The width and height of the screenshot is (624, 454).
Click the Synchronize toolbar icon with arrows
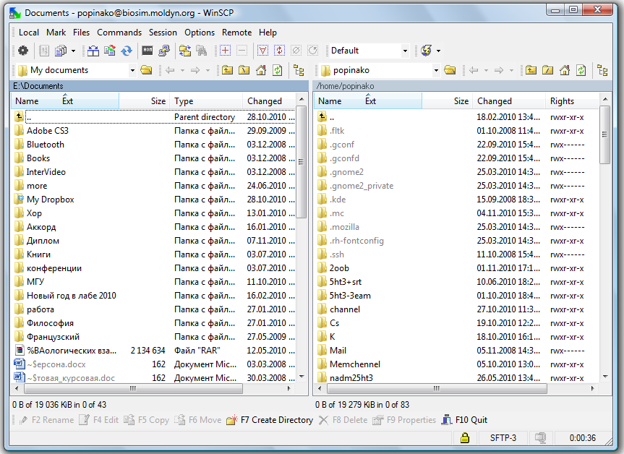(110, 51)
